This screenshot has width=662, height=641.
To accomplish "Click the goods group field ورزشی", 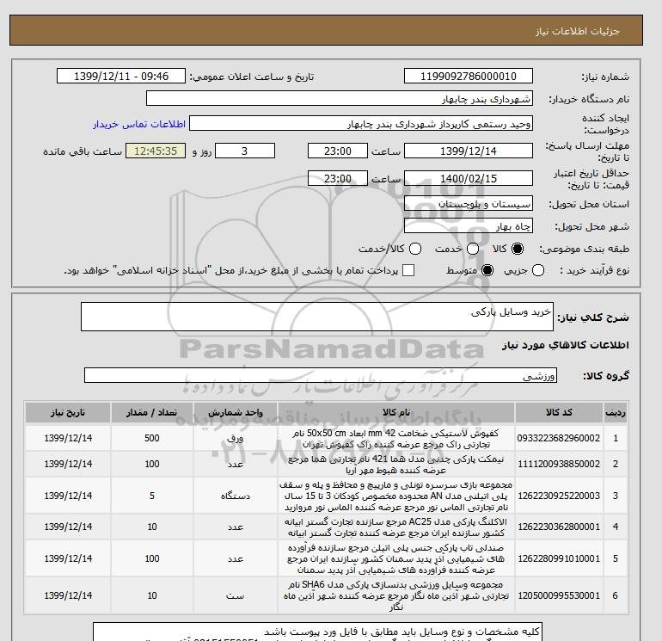I will 321,375.
